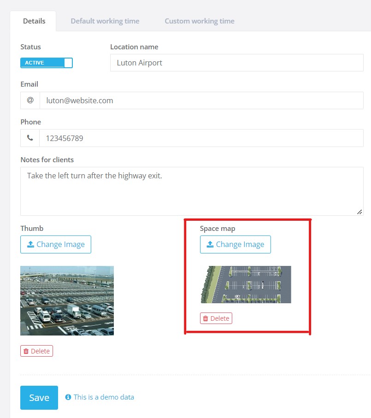Click the Location name label
The image size is (371, 418).
pyautogui.click(x=134, y=47)
